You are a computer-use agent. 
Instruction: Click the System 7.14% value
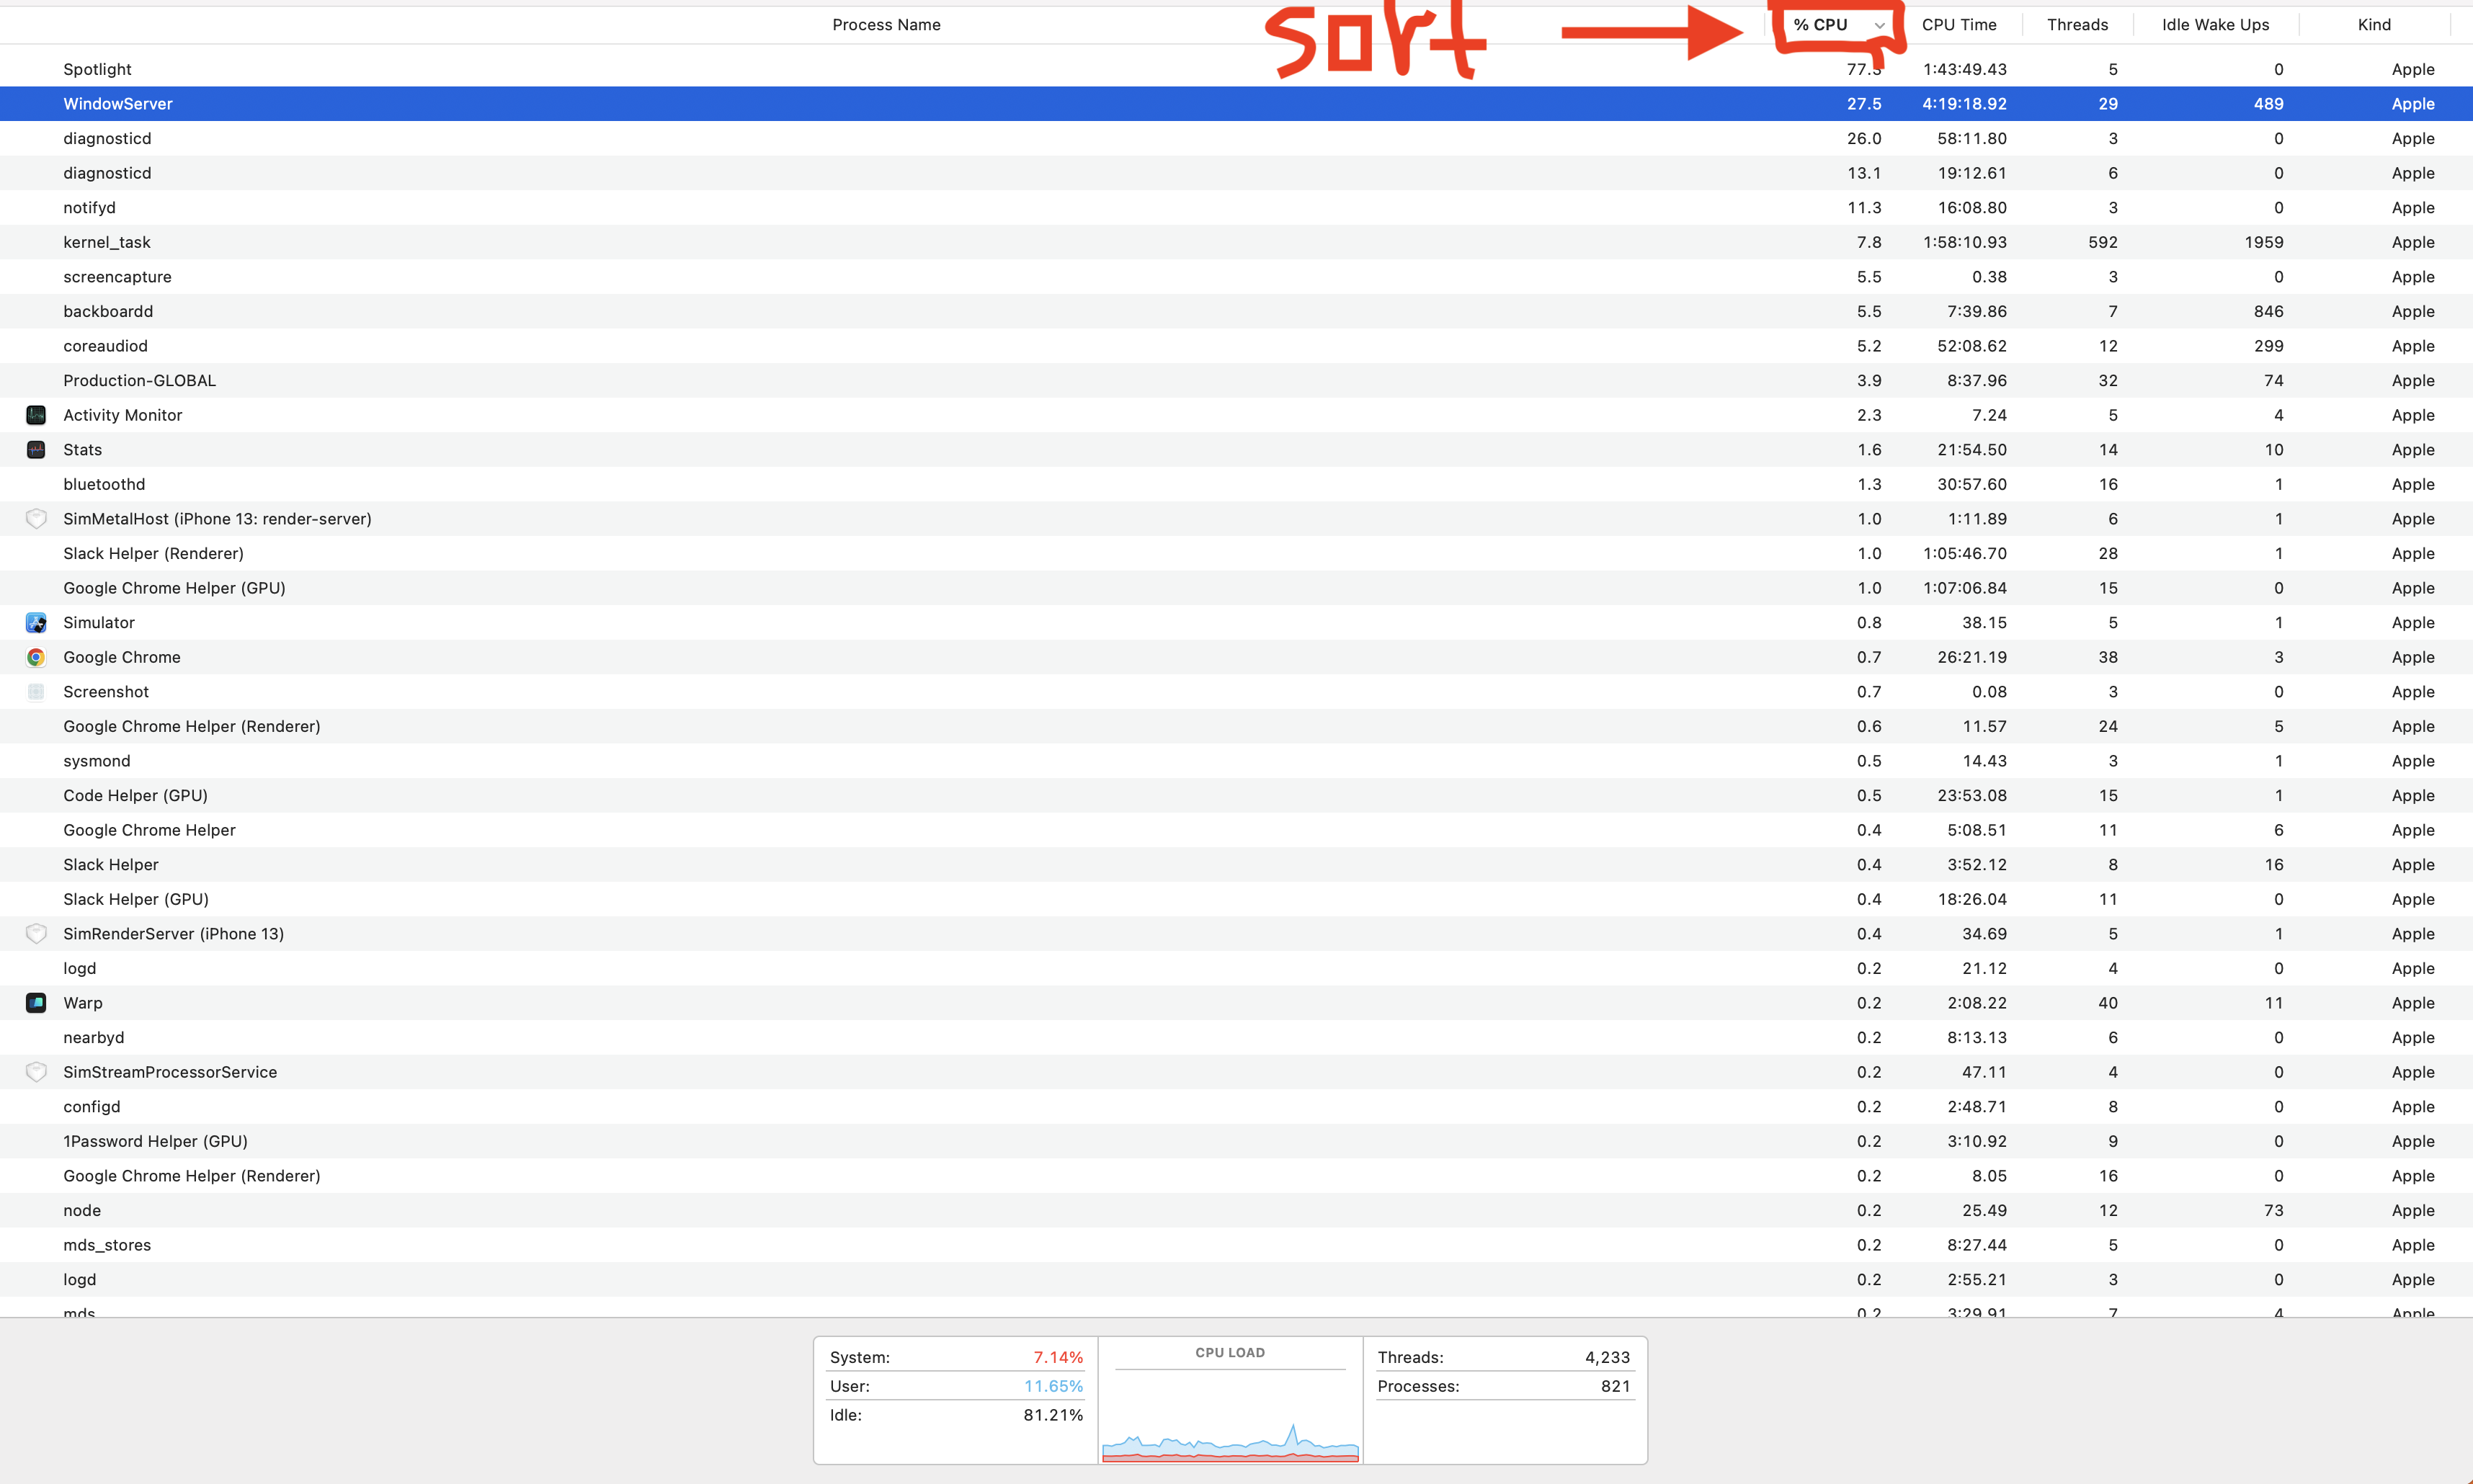(1058, 1357)
